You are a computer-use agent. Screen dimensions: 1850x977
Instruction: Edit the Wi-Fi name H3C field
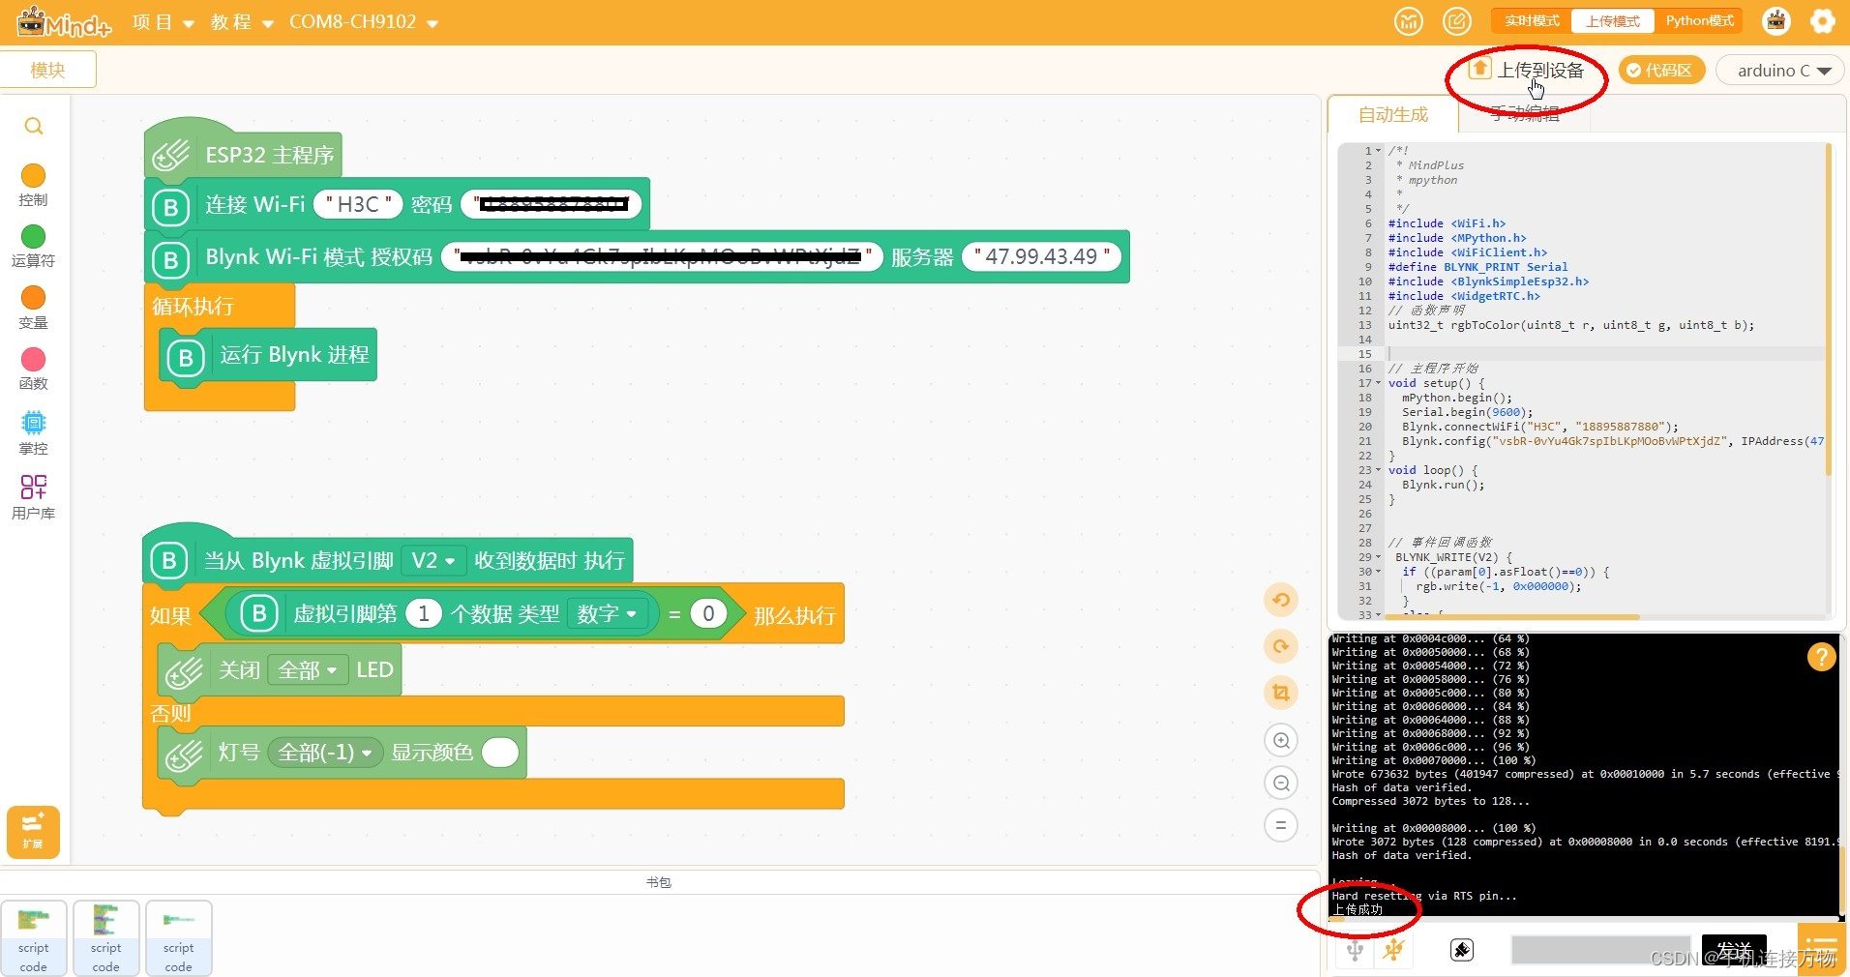click(358, 204)
